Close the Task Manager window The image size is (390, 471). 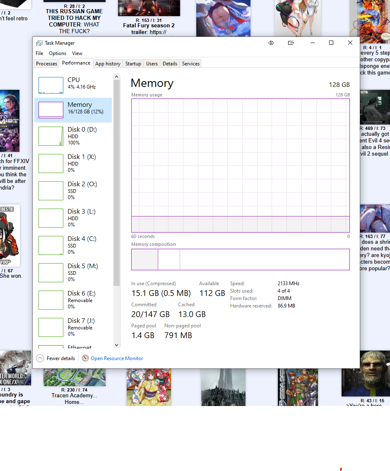(x=350, y=43)
